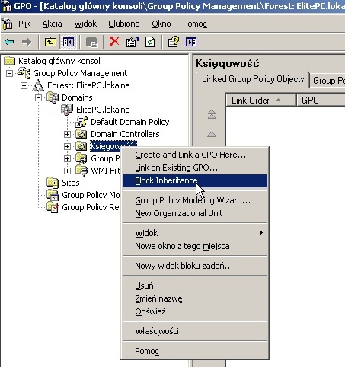The height and width of the screenshot is (367, 345).
Task: Expand the WMI Filters node
Action: click(67, 171)
